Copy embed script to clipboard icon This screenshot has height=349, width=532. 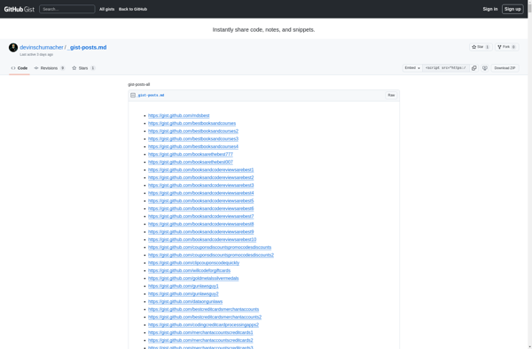pos(474,68)
